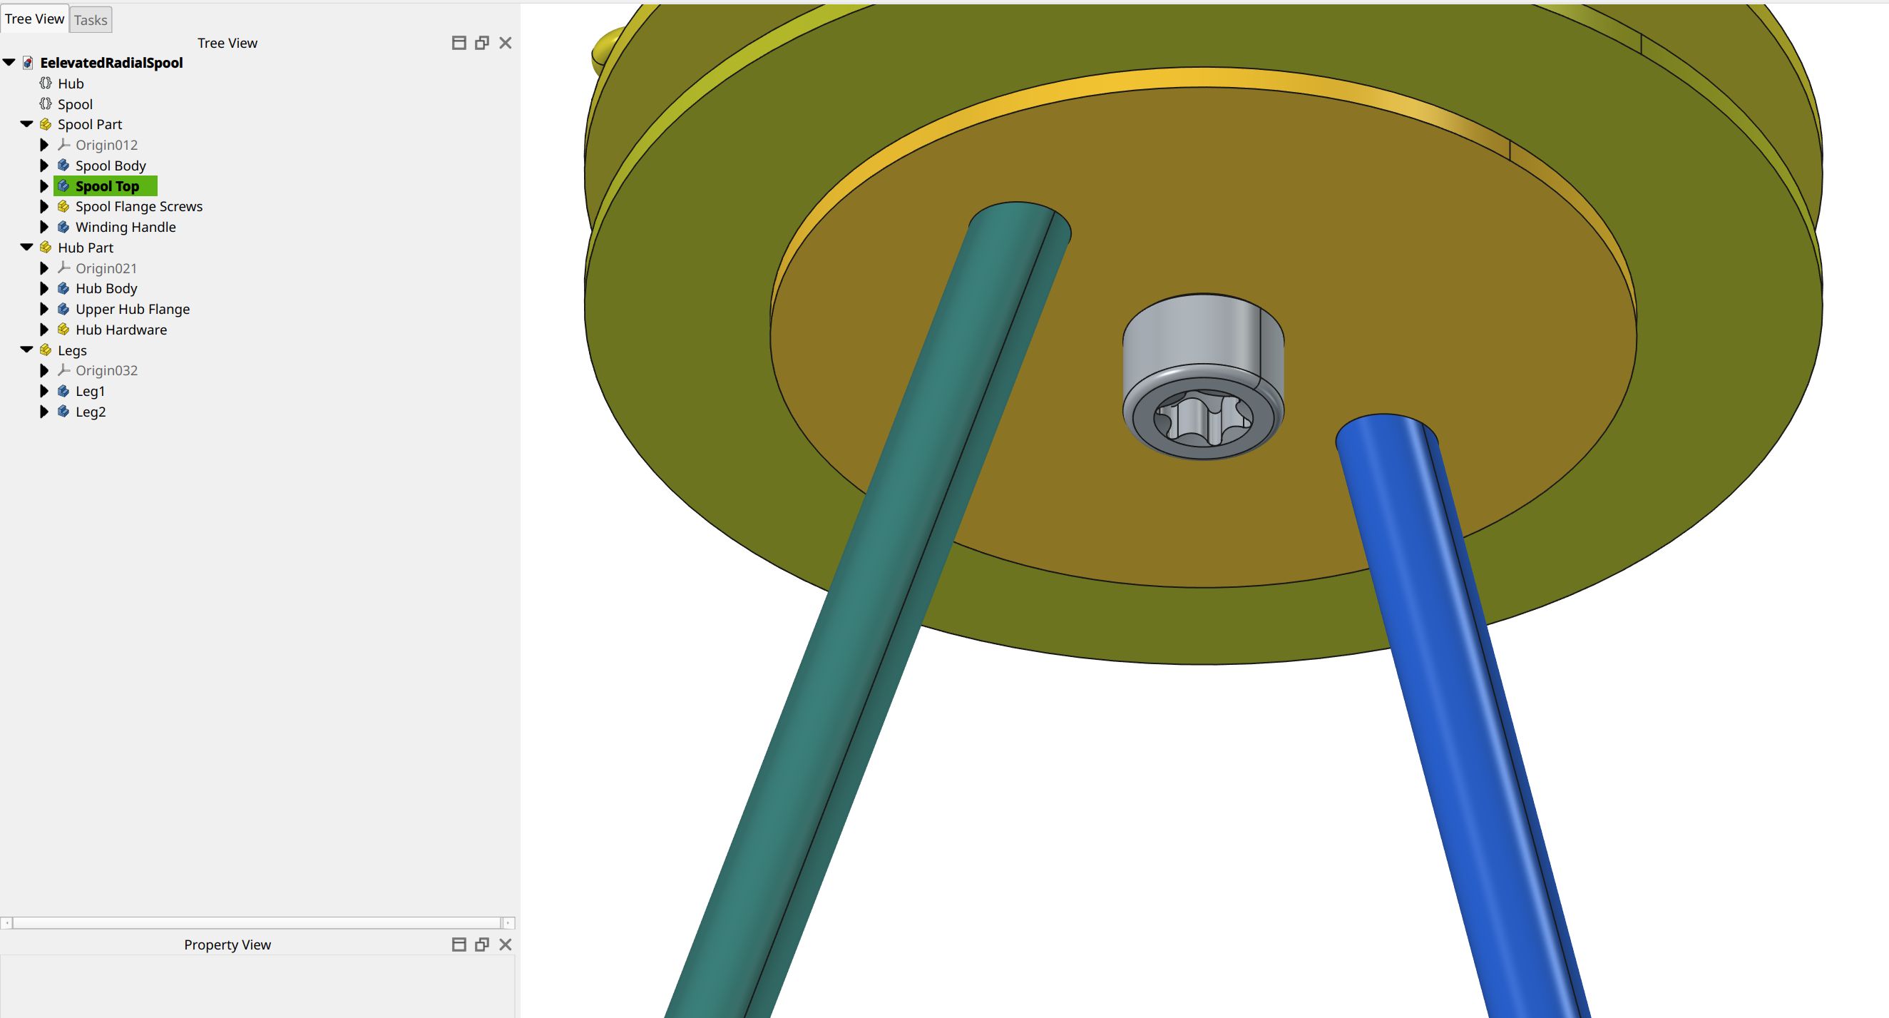Collapse the Legs group
Image resolution: width=1889 pixels, height=1018 pixels.
coord(25,350)
